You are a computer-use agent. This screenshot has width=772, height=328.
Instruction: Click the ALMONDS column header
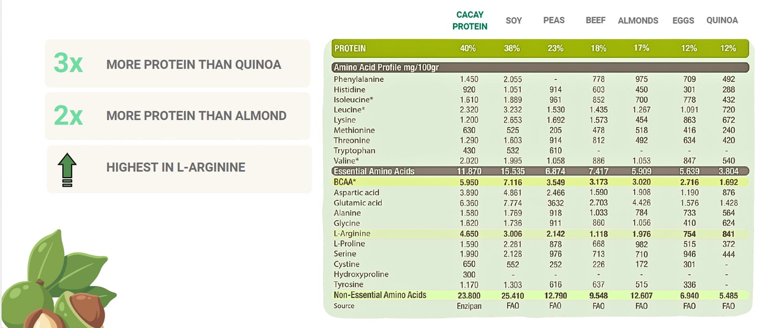[638, 20]
